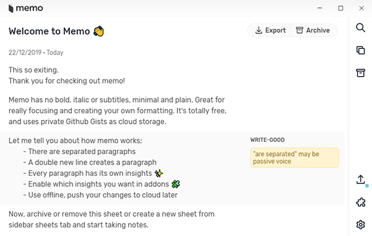Click the download icon in Export button

[x=259, y=30]
